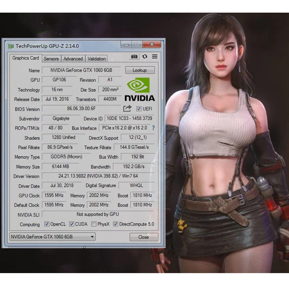Open the Advanced tab
This screenshot has height=289, width=289.
click(73, 59)
